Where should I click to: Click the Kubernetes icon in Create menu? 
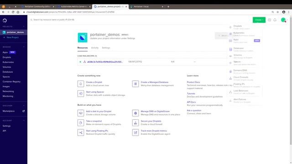click(230, 34)
